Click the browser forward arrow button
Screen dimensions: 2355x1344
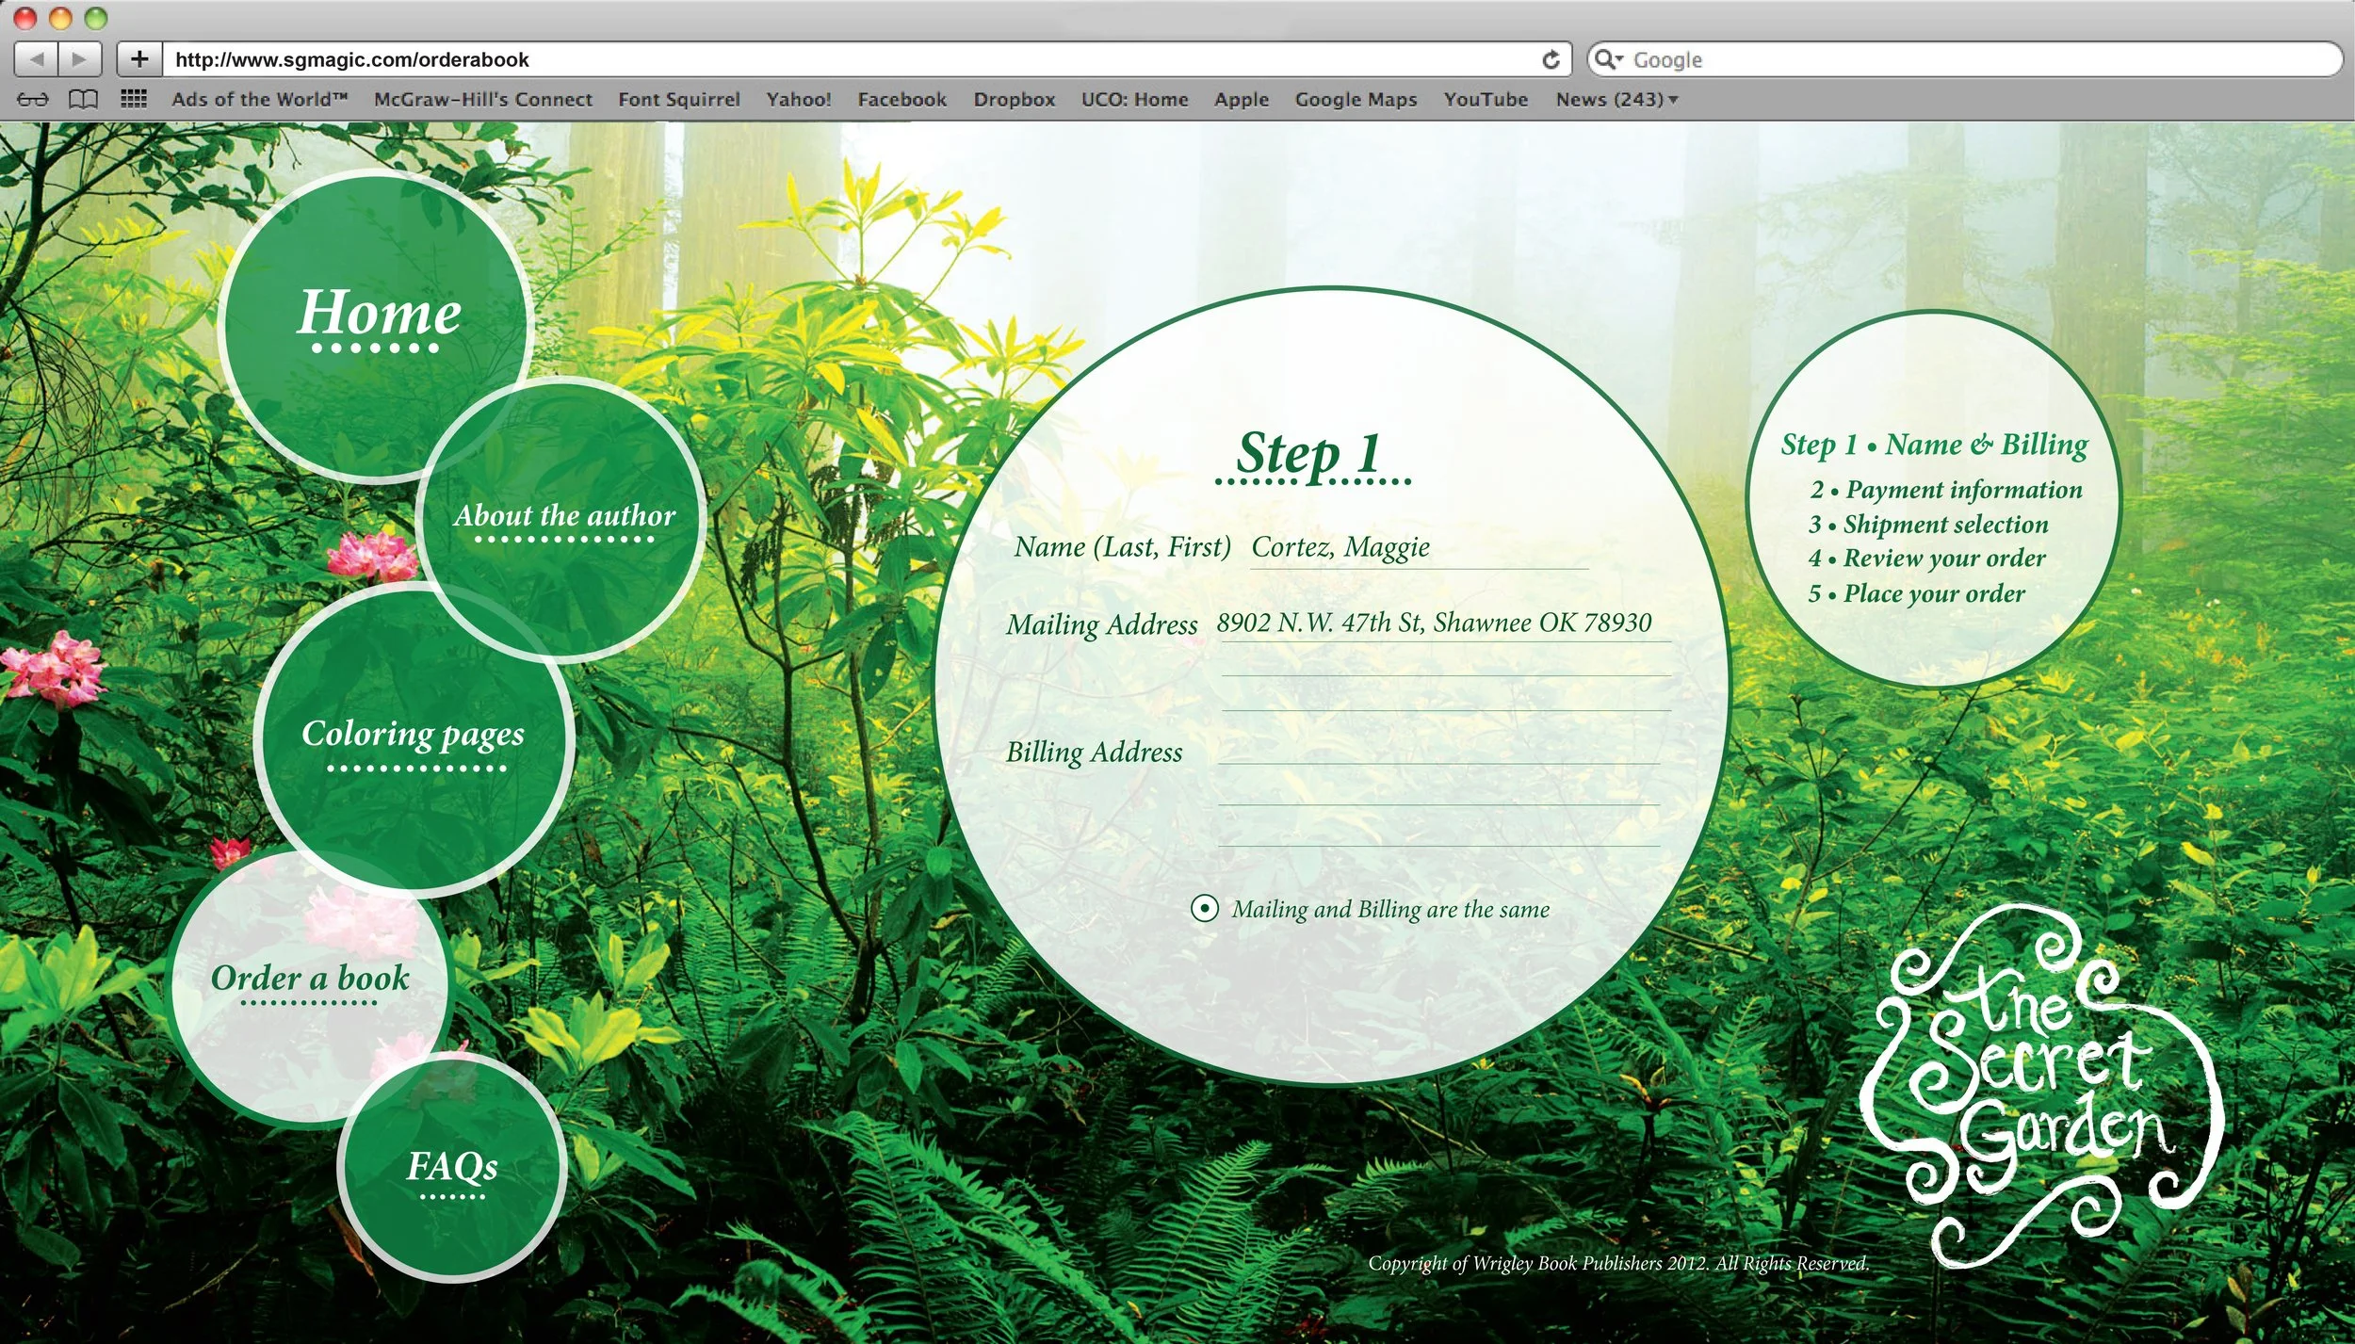click(x=80, y=59)
